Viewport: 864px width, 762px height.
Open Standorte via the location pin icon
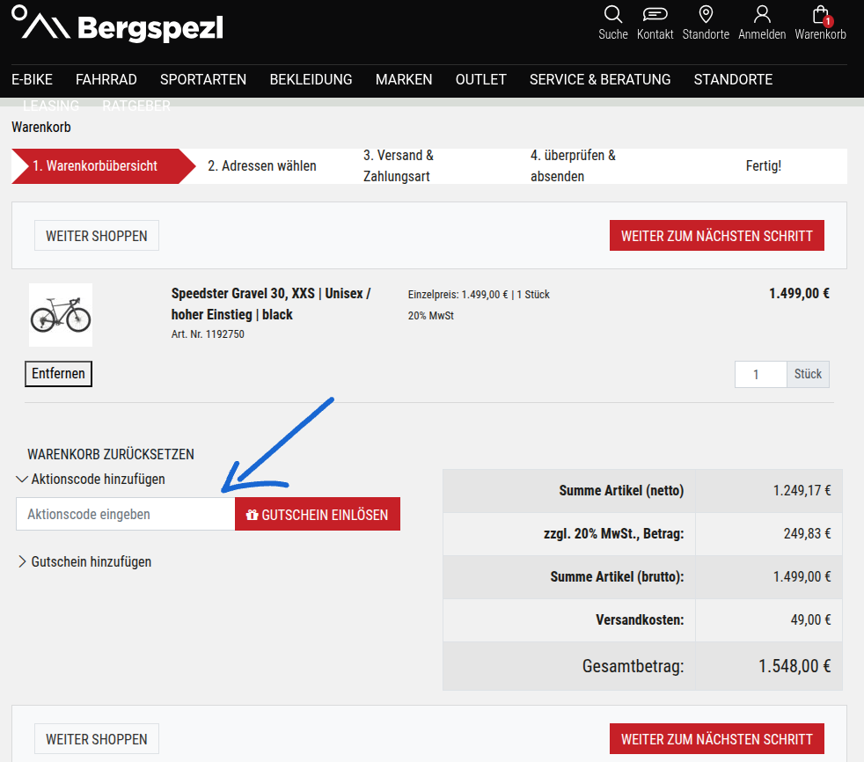click(x=706, y=16)
